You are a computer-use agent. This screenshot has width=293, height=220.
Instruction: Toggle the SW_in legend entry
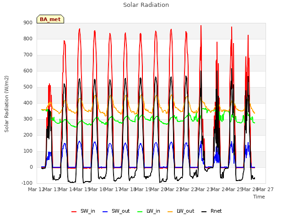83,211
